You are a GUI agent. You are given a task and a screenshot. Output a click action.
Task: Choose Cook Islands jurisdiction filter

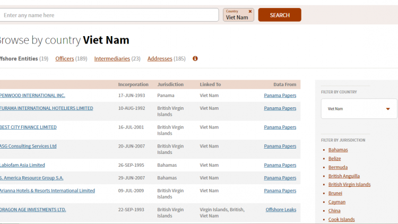point(341,219)
